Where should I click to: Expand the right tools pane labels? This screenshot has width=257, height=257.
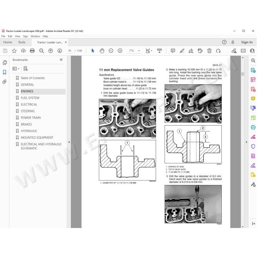pyautogui.click(x=254, y=224)
